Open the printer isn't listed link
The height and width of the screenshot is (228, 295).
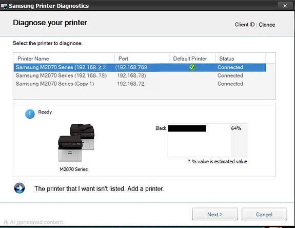(x=100, y=188)
